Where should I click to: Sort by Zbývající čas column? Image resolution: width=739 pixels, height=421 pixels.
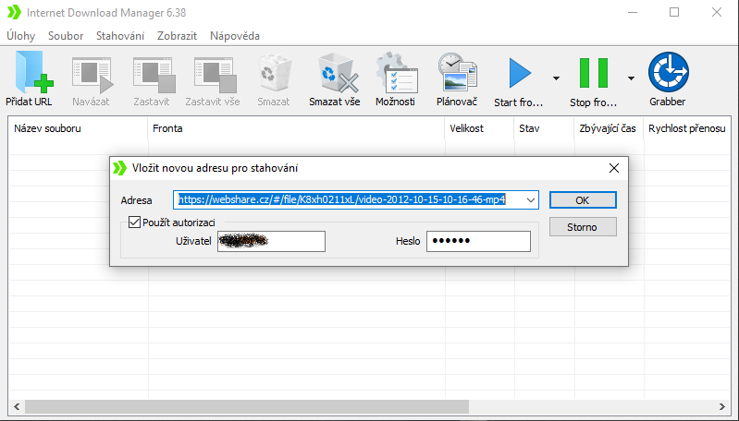[x=609, y=128]
